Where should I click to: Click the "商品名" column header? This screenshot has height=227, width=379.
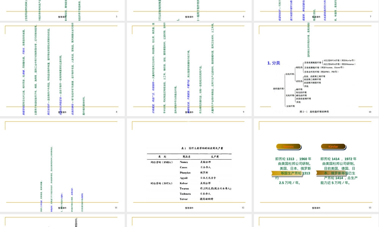pos(186,157)
